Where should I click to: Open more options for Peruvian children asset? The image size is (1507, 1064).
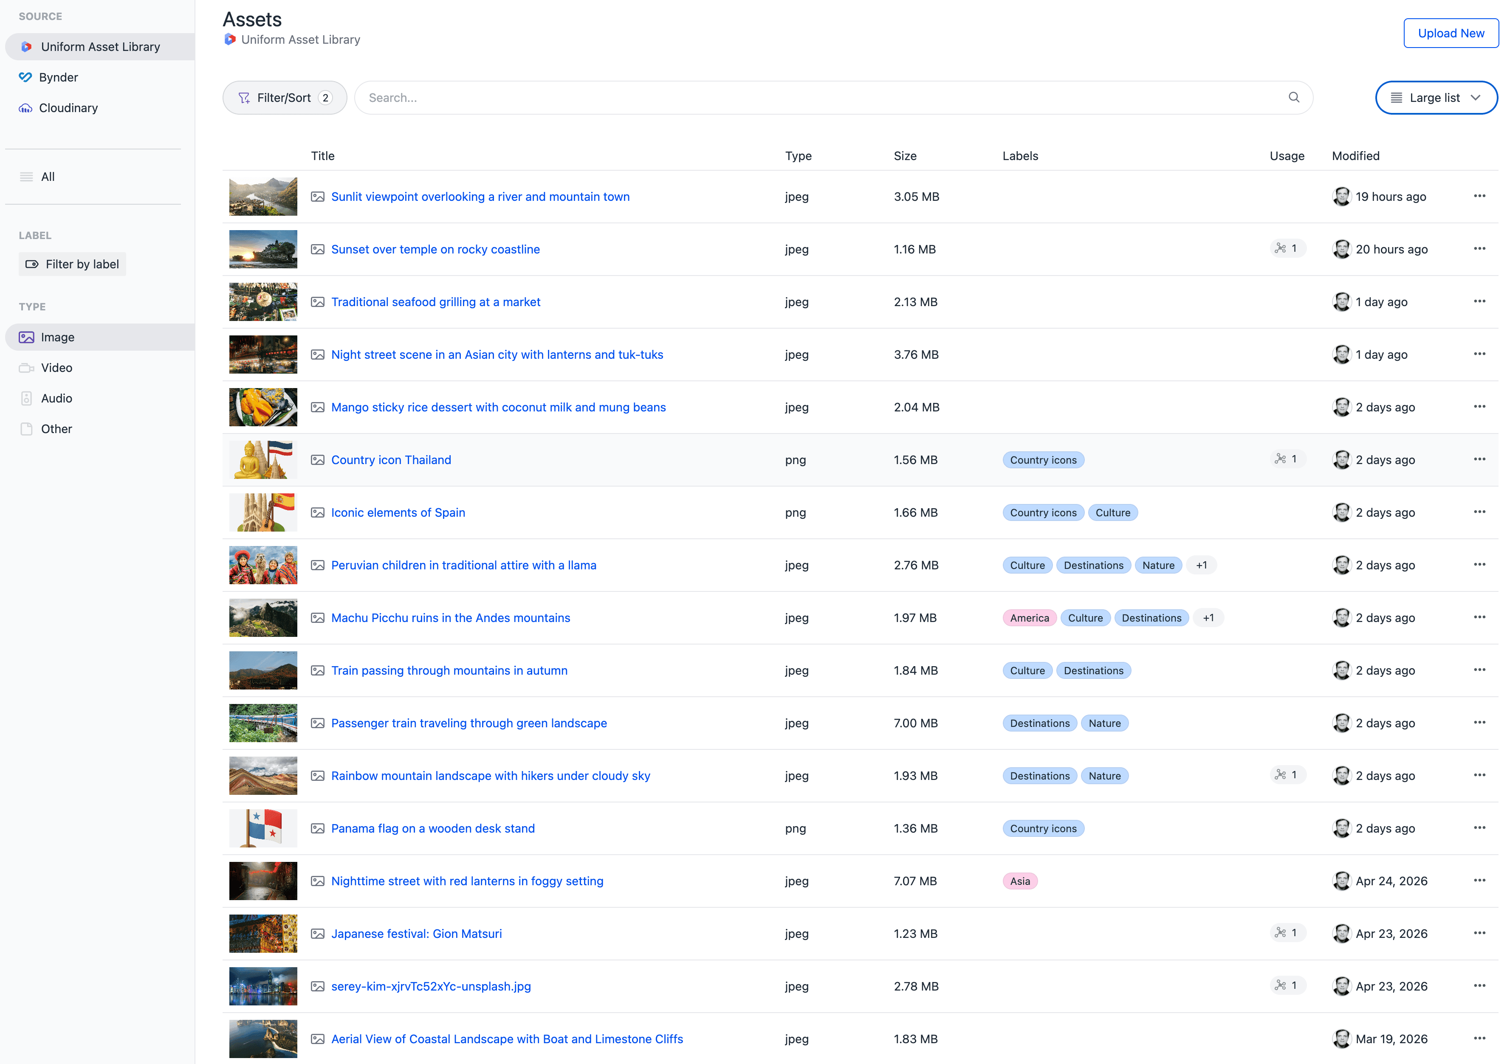1479,565
